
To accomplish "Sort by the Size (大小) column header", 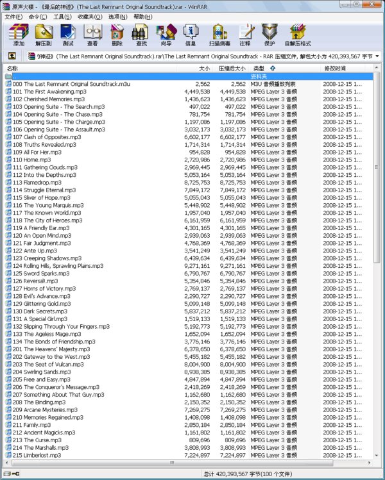I will [196, 69].
